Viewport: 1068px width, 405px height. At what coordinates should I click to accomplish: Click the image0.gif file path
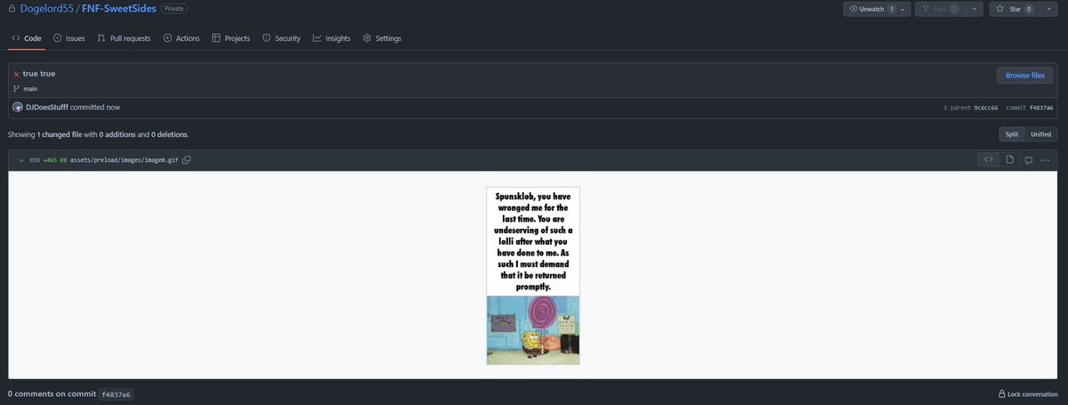pyautogui.click(x=124, y=160)
